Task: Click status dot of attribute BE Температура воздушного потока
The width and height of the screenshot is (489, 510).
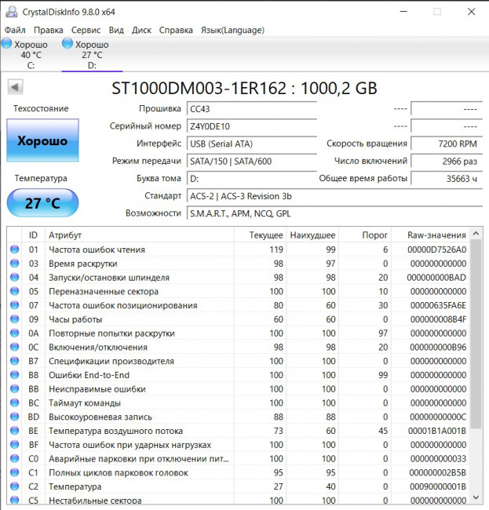Action: [x=14, y=431]
